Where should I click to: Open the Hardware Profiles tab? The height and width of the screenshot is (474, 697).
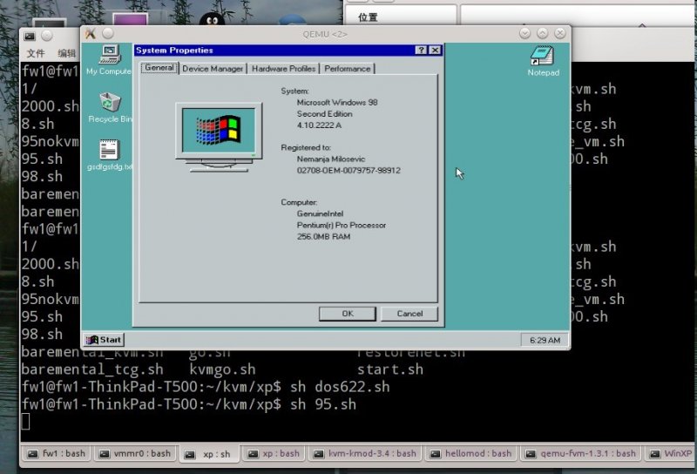coord(283,69)
